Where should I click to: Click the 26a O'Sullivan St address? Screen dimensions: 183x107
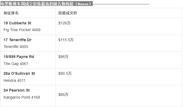click(x=19, y=74)
